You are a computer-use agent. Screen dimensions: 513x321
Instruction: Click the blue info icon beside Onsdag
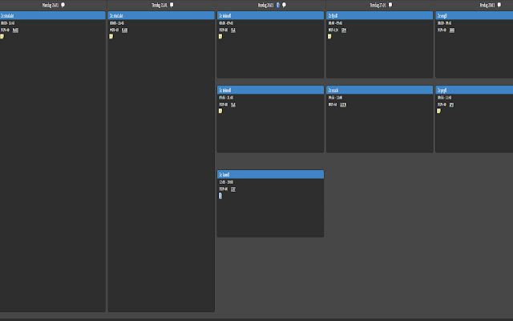pyautogui.click(x=278, y=5)
